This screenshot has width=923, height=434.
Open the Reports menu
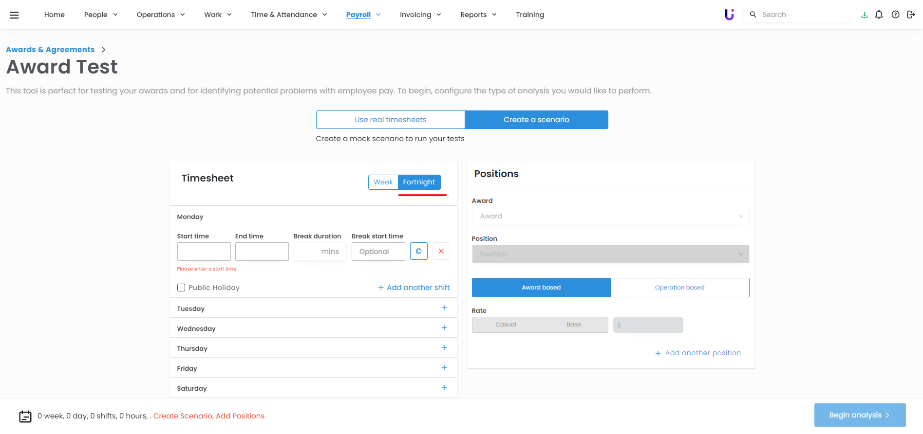click(x=478, y=15)
